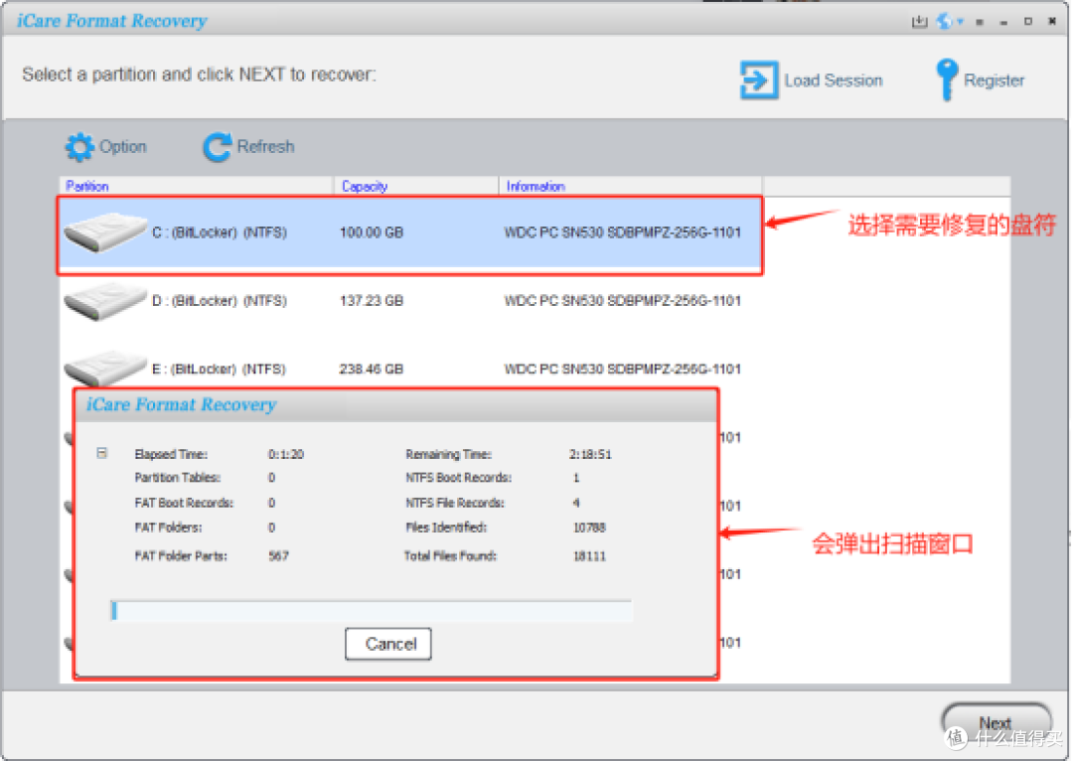Minimize the iCare Format Recovery window
The width and height of the screenshot is (1073, 761).
pos(1003,23)
